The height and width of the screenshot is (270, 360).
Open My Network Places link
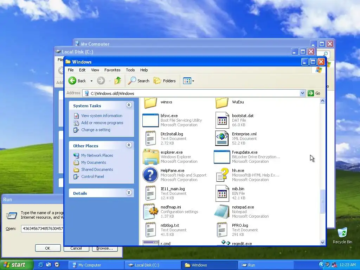tap(97, 155)
